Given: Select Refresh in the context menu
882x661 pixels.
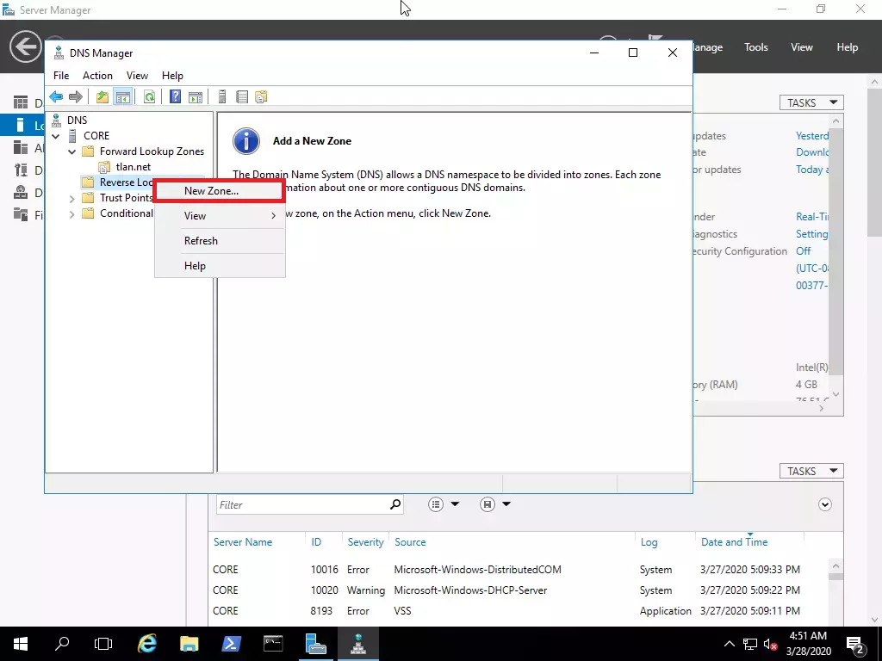Looking at the screenshot, I should [x=220, y=241].
